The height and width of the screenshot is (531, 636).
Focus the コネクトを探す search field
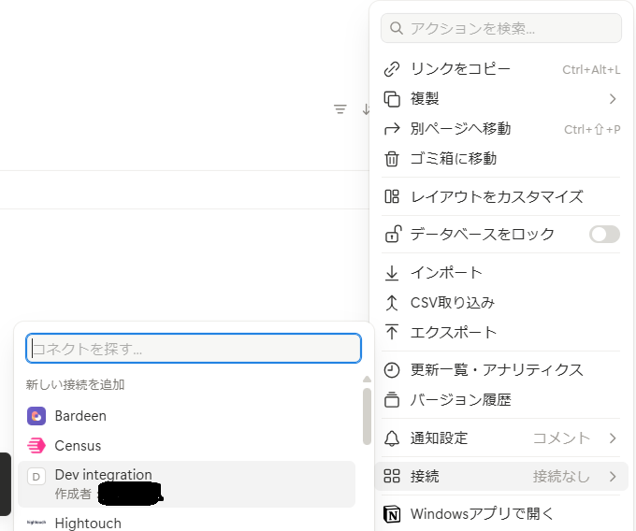click(x=194, y=349)
